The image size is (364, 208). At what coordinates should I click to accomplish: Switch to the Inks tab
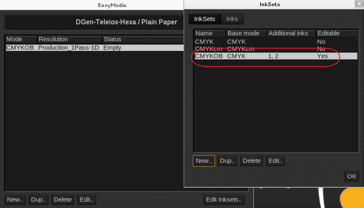click(232, 19)
